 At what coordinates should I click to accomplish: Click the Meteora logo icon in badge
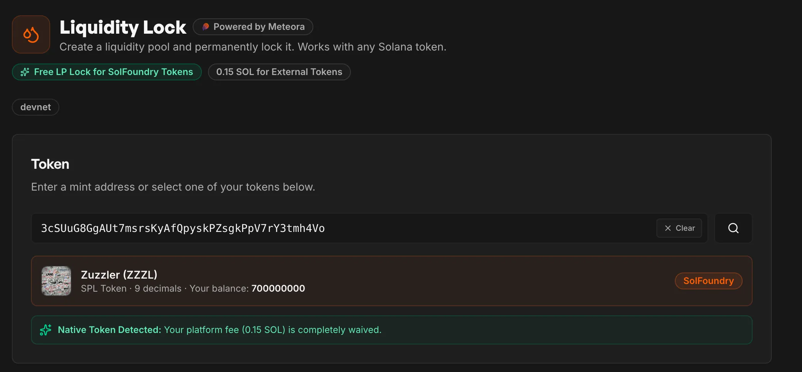[x=206, y=27]
